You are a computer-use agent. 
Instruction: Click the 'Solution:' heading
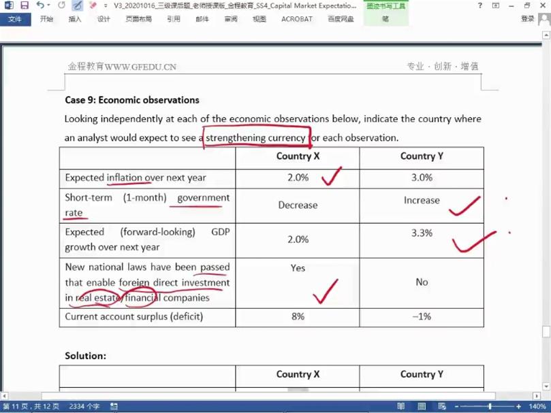point(85,356)
